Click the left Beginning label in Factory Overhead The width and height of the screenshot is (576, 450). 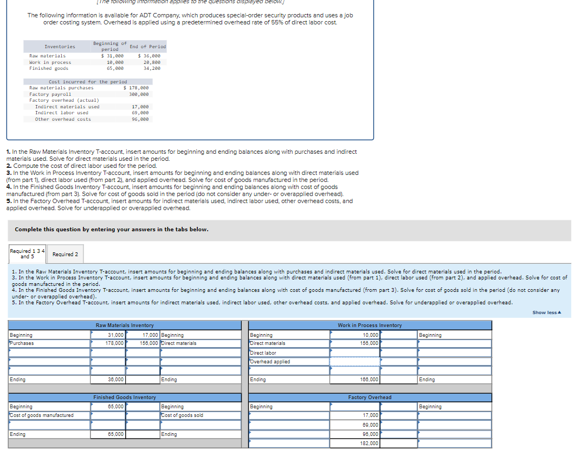(261, 407)
